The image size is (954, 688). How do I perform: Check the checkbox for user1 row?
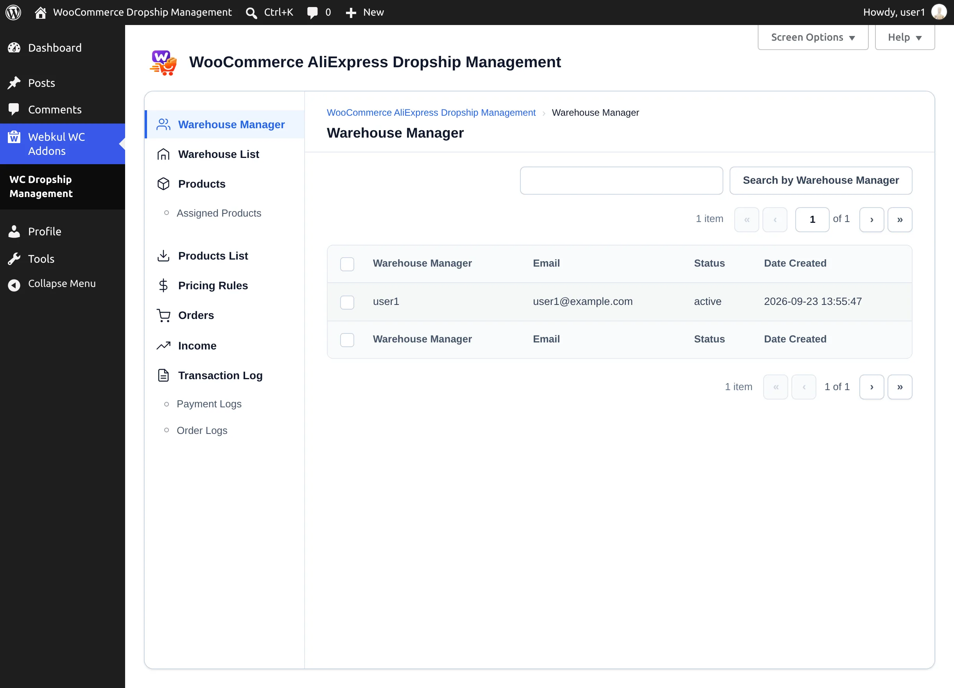[347, 302]
